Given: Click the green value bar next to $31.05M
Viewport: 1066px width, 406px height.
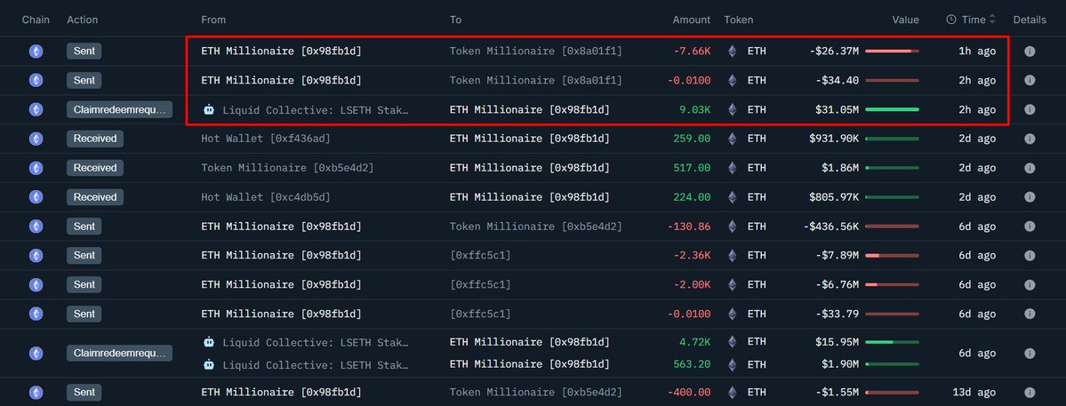Looking at the screenshot, I should tap(892, 109).
